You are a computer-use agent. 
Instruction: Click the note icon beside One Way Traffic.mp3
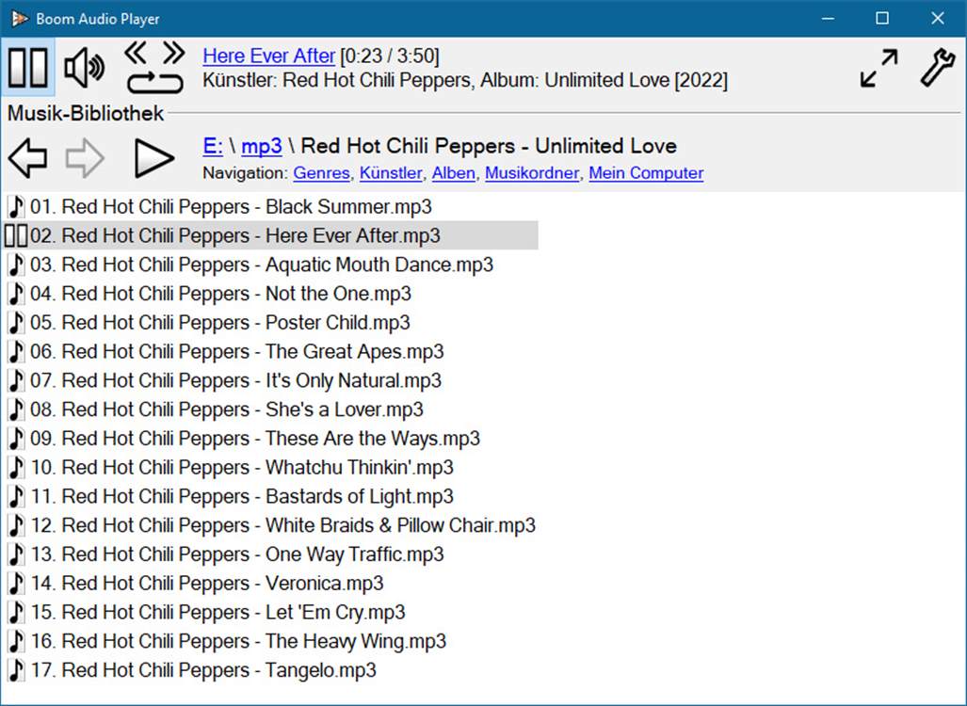(x=17, y=554)
